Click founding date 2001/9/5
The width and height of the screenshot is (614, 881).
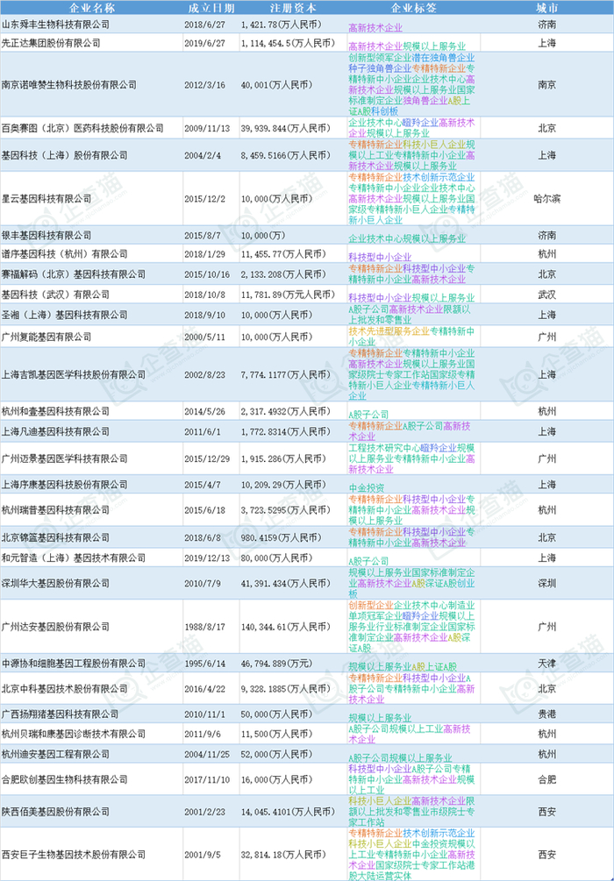click(203, 856)
